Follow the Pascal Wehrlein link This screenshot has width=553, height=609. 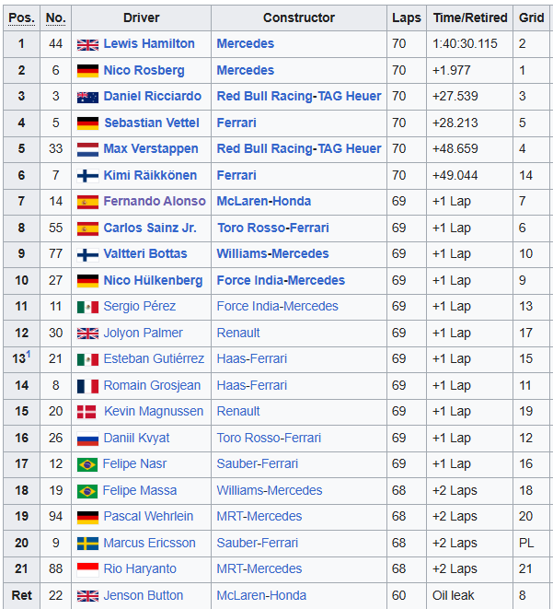coord(148,516)
